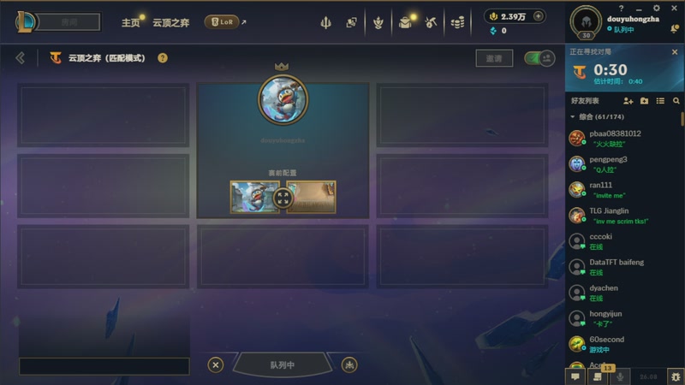Image resolution: width=685 pixels, height=385 pixels.
Task: Open the chat bubble icon at bottom
Action: coord(575,376)
